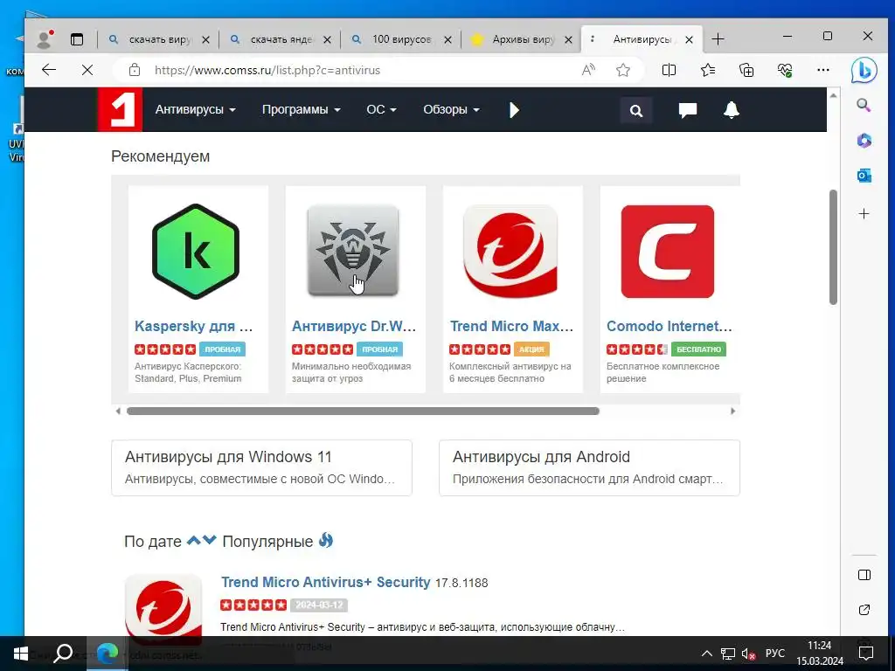Open the Favorites list icon
The height and width of the screenshot is (671, 895).
click(x=708, y=70)
